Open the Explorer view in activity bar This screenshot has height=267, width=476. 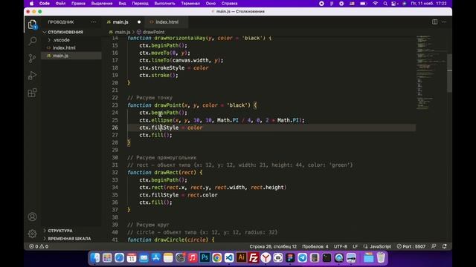point(32,24)
